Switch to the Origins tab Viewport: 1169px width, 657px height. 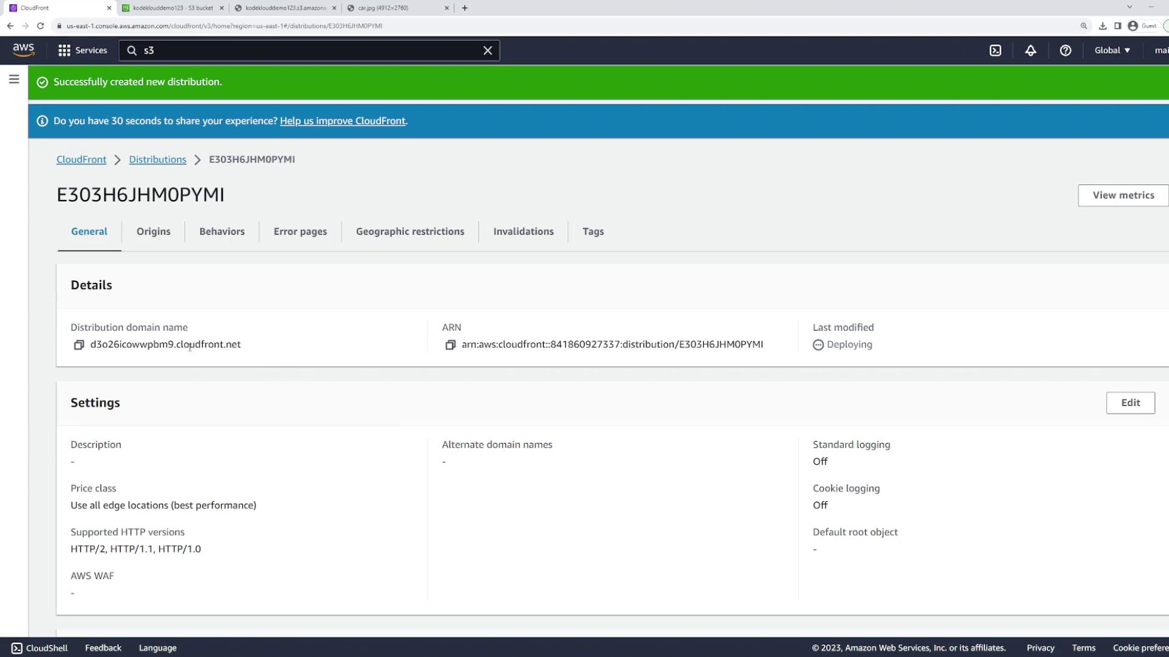[x=153, y=231]
